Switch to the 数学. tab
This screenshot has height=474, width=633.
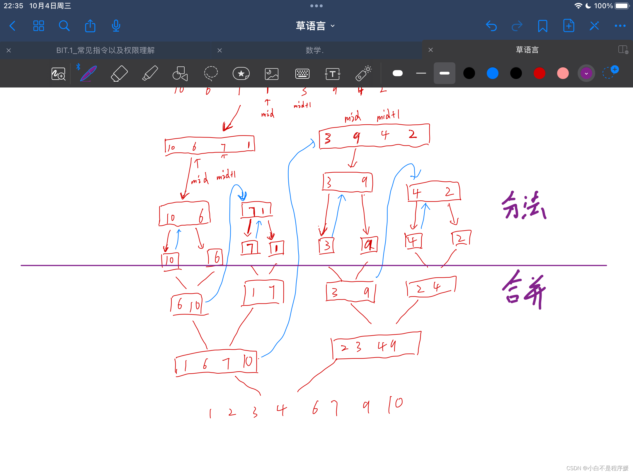(315, 50)
